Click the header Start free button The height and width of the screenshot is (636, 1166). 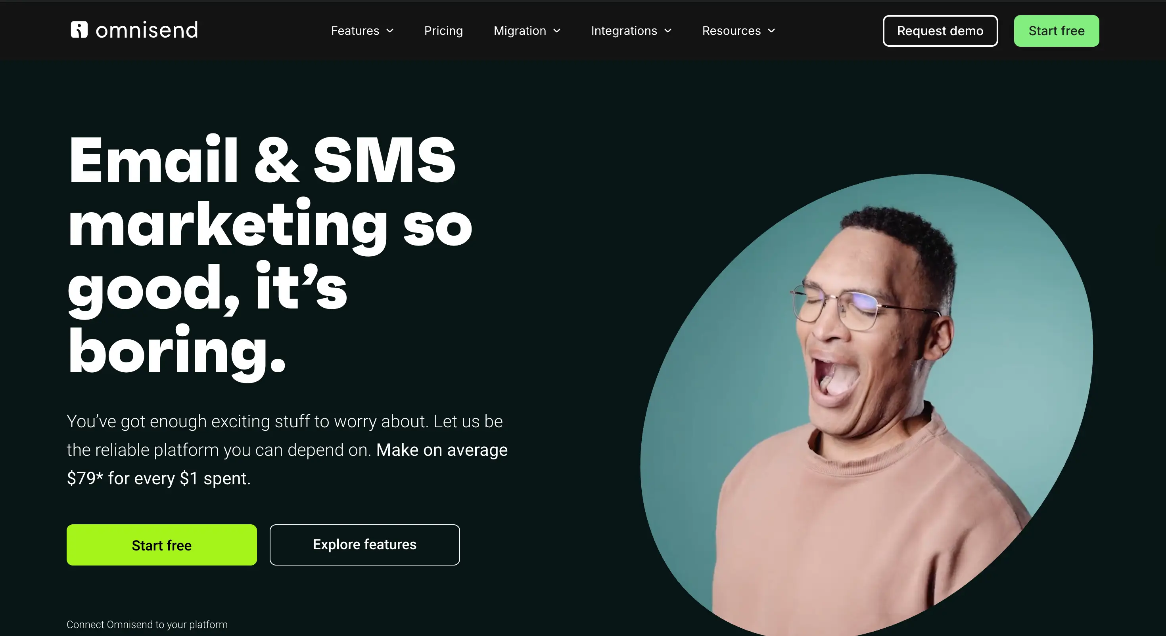(1057, 31)
